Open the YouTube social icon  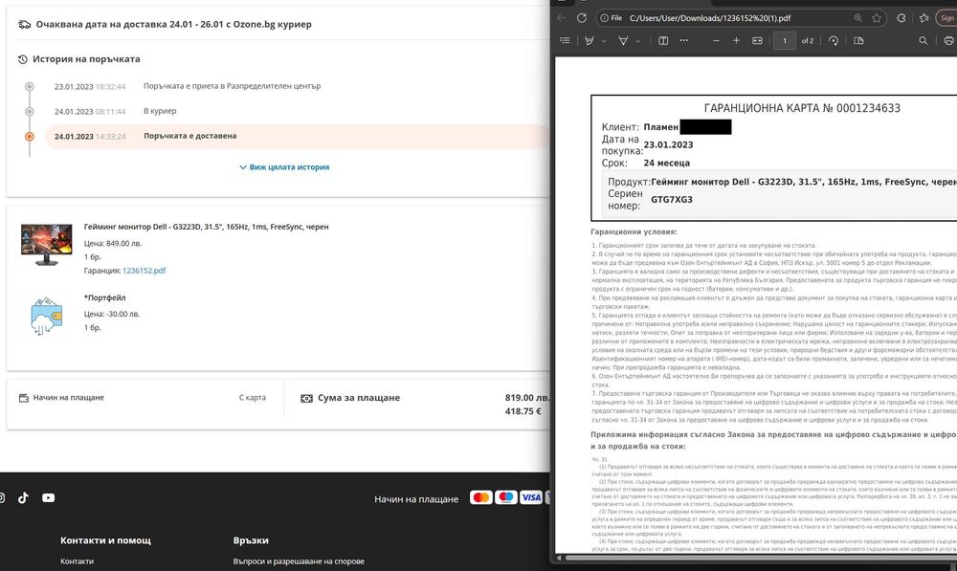48,497
